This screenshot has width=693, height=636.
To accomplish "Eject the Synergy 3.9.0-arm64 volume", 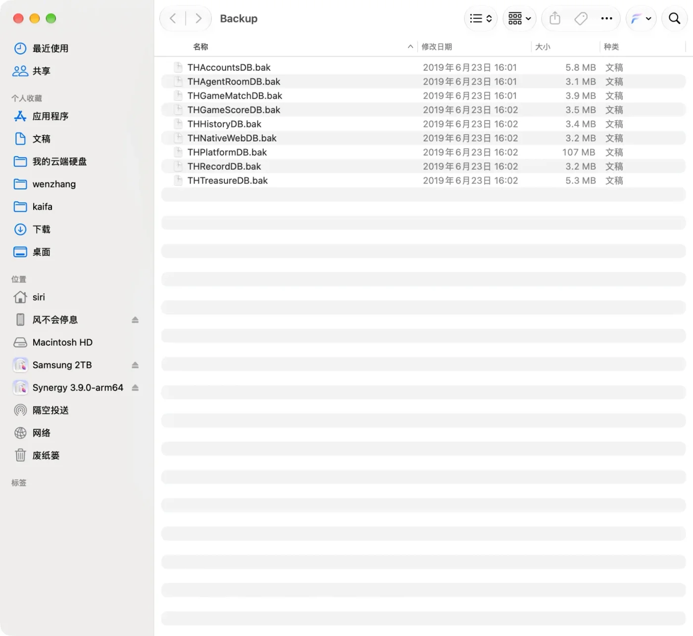I will point(135,388).
